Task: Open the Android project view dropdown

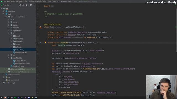Action: (6, 5)
